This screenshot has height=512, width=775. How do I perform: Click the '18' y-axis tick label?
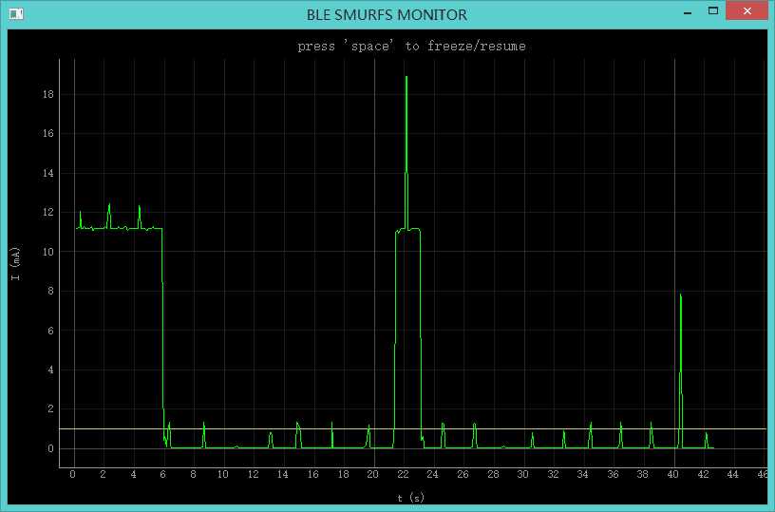click(47, 94)
